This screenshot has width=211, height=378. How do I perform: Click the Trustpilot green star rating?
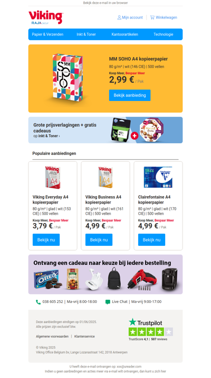coord(151,331)
